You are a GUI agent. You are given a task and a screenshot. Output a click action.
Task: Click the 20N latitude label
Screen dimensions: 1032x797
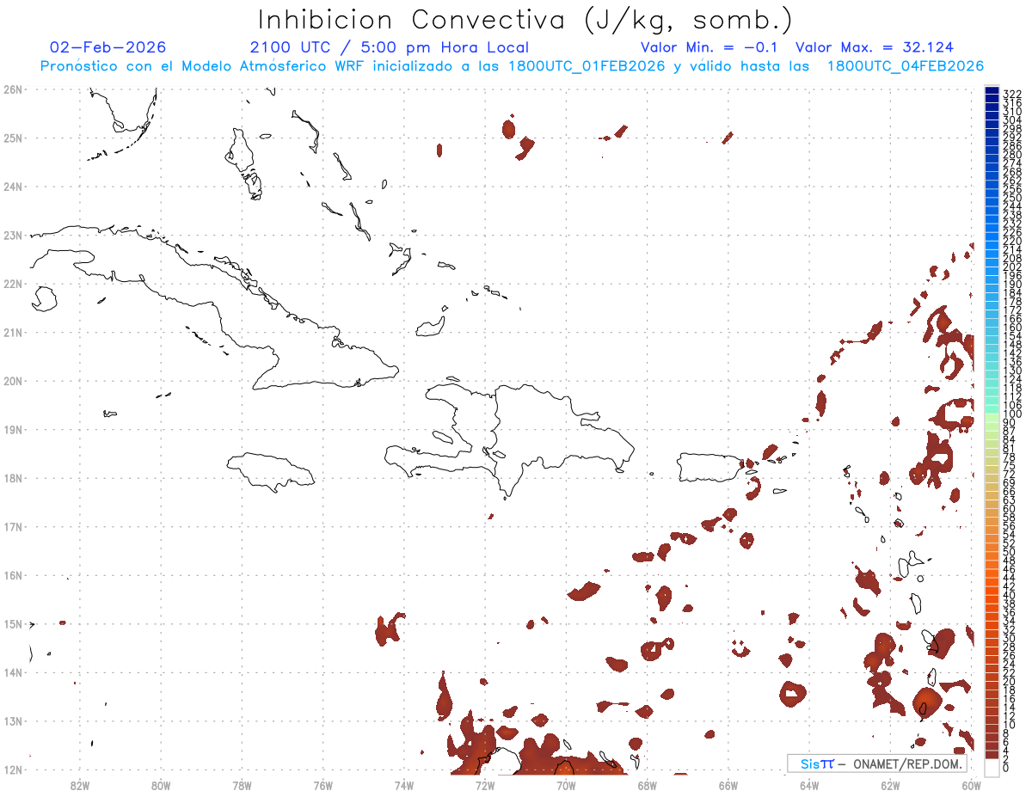13,381
